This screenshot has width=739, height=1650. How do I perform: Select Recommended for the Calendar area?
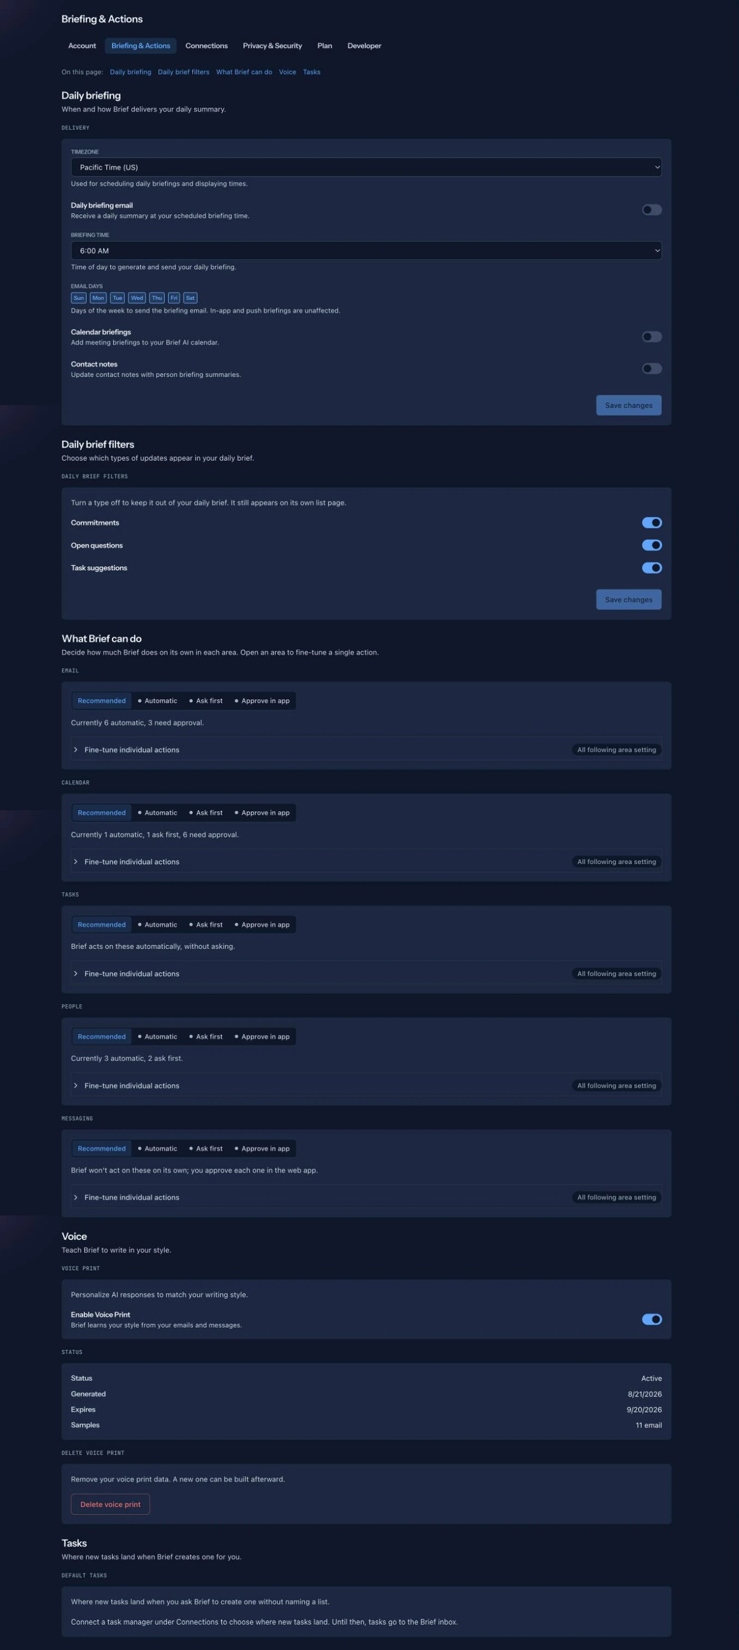point(102,813)
